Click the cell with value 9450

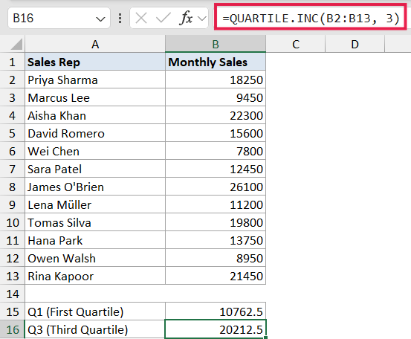pos(216,98)
